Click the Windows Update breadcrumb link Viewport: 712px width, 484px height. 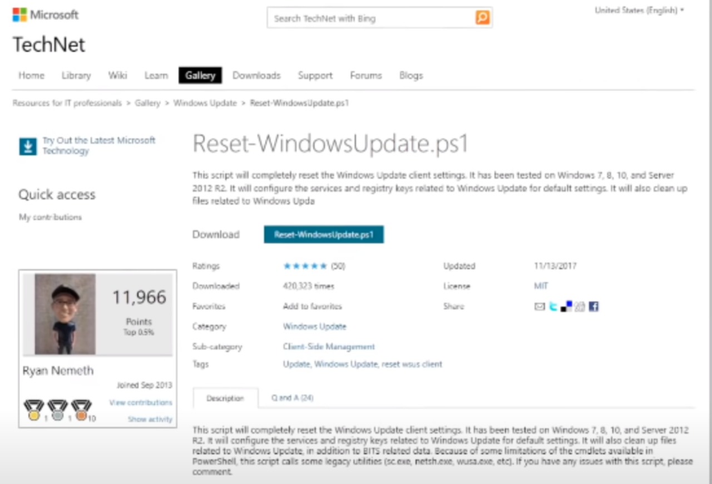[x=205, y=103]
